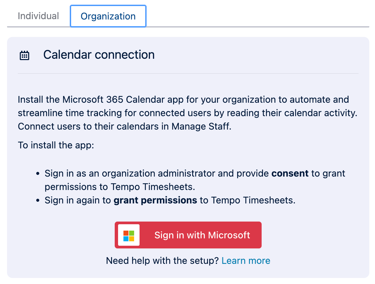Open the Learn more link
Image resolution: width=375 pixels, height=284 pixels.
[x=246, y=261]
